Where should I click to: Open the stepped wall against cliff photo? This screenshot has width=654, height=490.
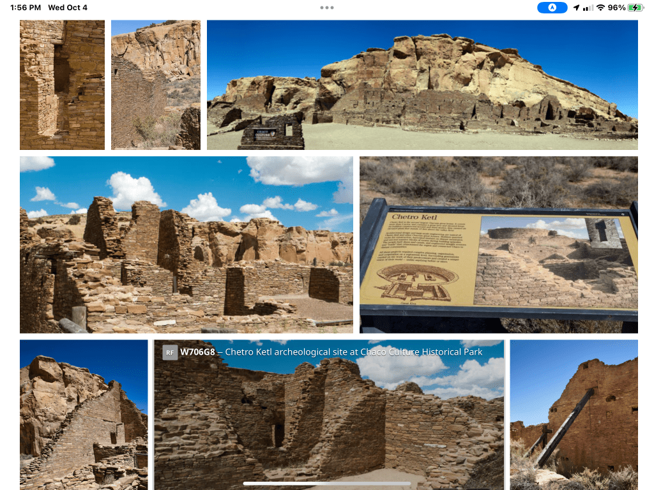coord(84,415)
